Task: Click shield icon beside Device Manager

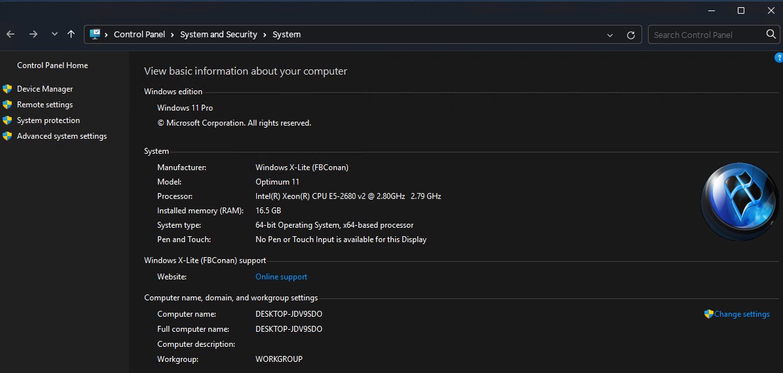Action: [7, 89]
